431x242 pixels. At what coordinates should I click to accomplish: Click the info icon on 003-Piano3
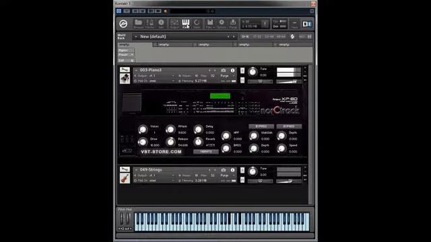click(232, 71)
